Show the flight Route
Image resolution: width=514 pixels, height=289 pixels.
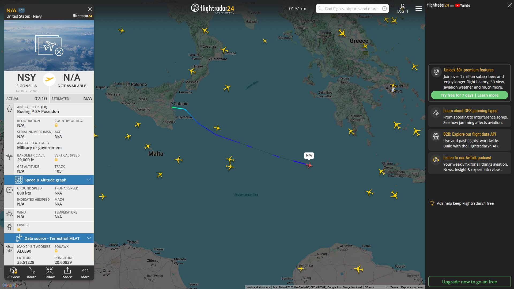pos(32,273)
